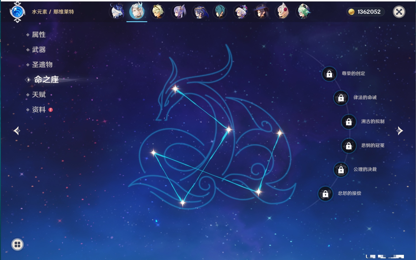View the locked 忿怒的报偿 constellation

325,194
